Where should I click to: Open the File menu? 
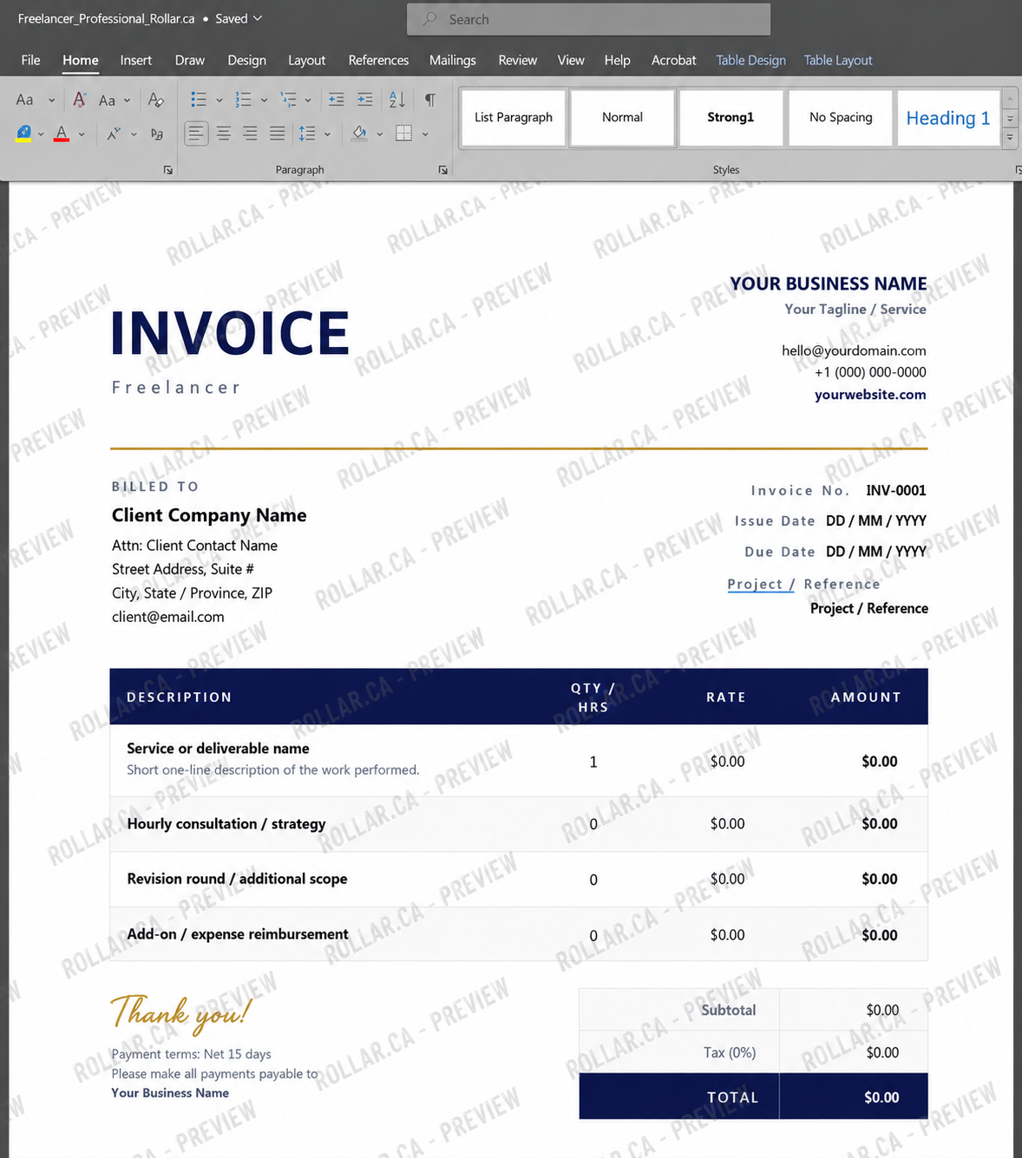click(x=30, y=60)
